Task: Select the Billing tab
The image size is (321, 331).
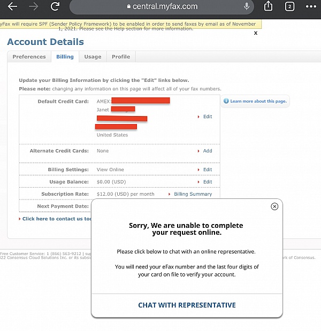Action: [65, 57]
